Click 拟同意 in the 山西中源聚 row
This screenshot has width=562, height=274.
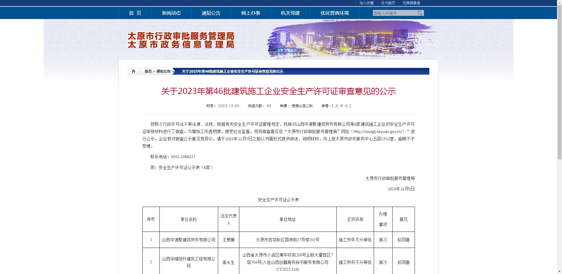[403, 240]
